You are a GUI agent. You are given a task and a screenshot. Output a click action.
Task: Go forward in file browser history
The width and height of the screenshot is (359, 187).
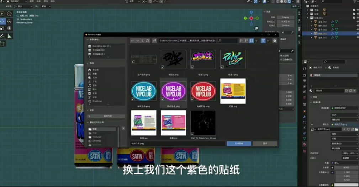click(137, 41)
